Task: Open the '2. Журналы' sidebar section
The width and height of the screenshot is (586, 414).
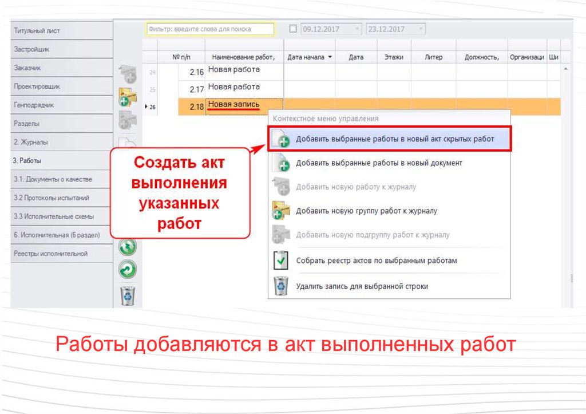Action: [56, 142]
